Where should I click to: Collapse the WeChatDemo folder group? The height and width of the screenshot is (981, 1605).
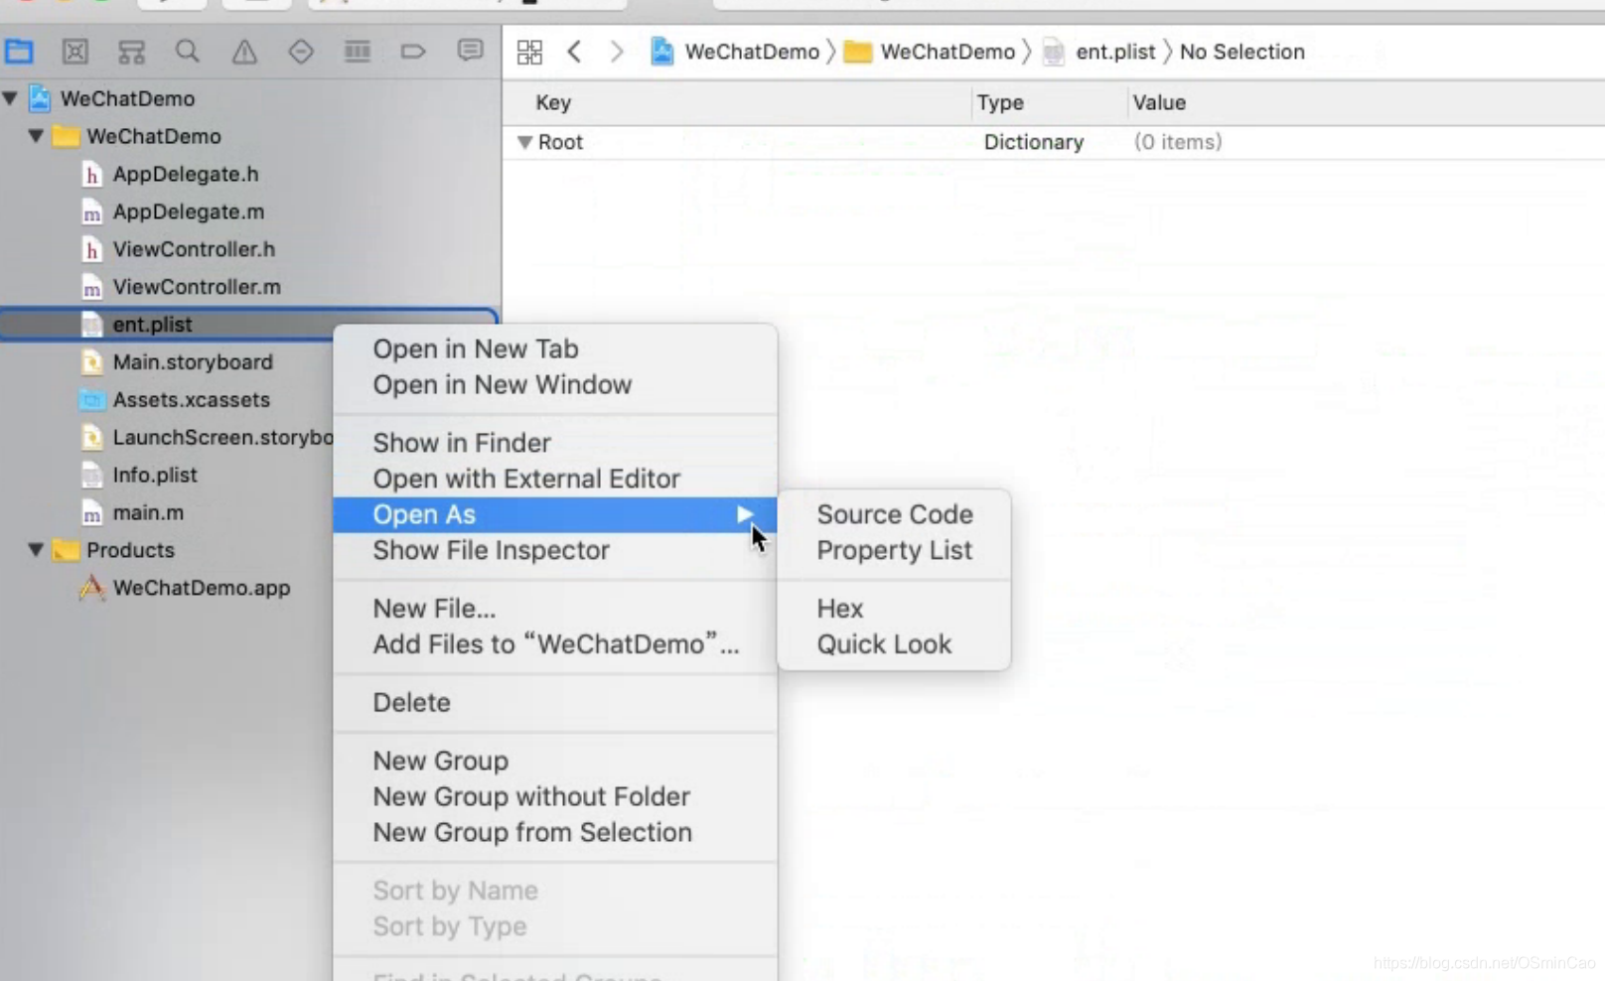pos(36,136)
